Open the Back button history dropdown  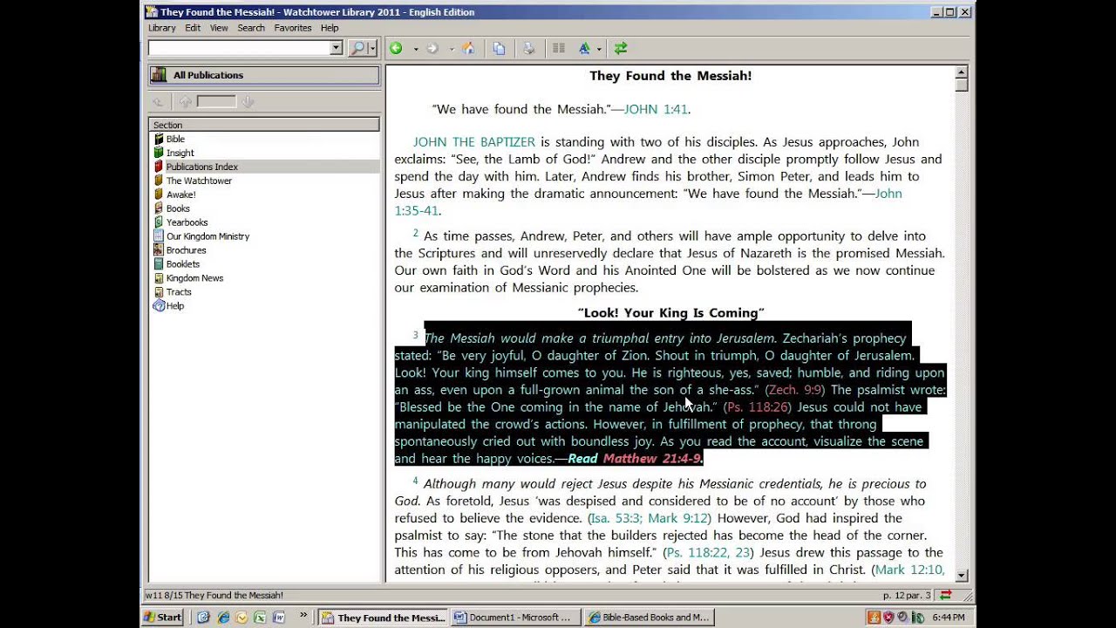tap(416, 48)
